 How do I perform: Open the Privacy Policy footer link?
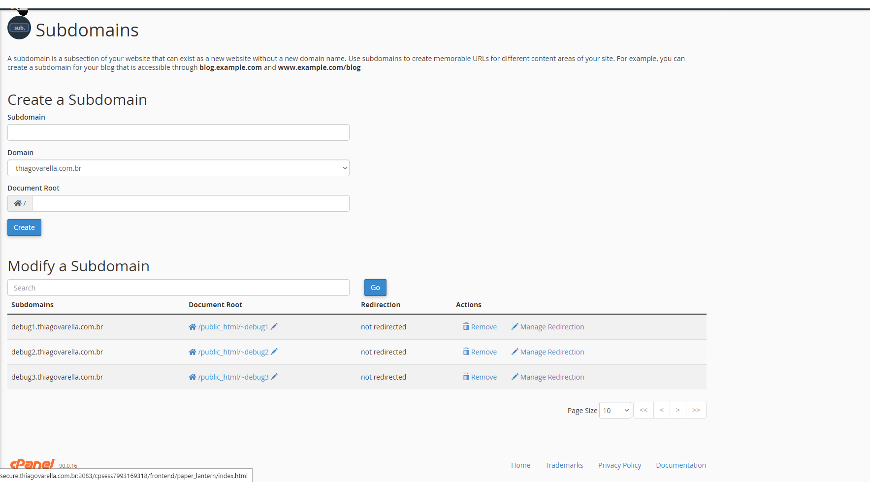(619, 465)
